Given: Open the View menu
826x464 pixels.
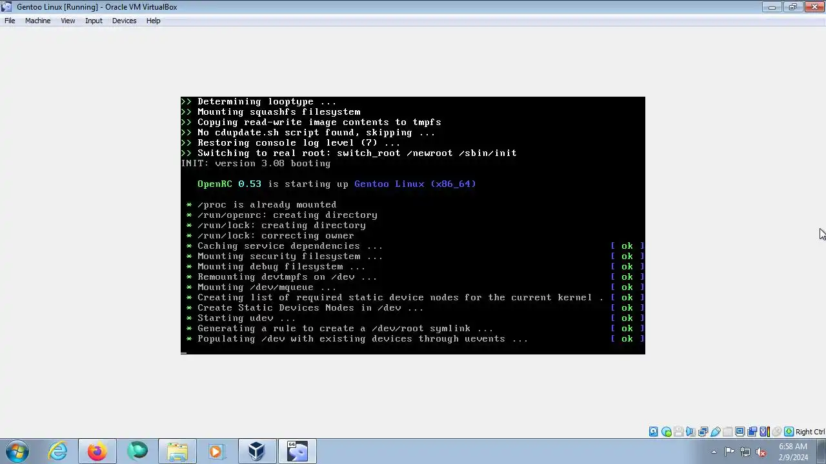Looking at the screenshot, I should coord(68,21).
